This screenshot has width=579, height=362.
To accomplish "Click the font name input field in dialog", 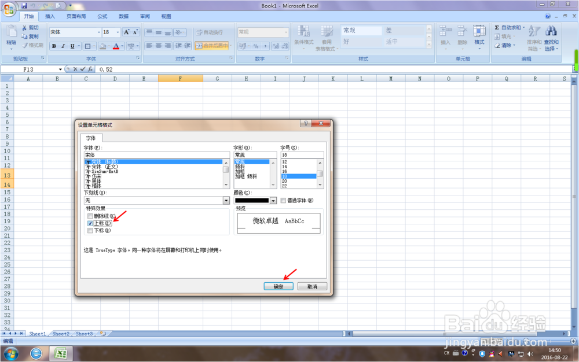I will pos(156,155).
